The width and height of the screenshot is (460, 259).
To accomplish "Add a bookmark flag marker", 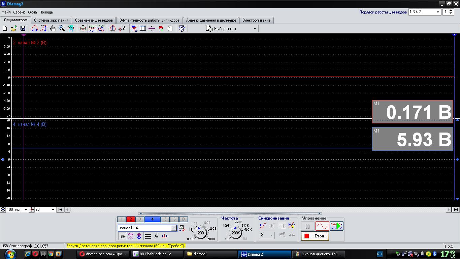I will click(161, 29).
